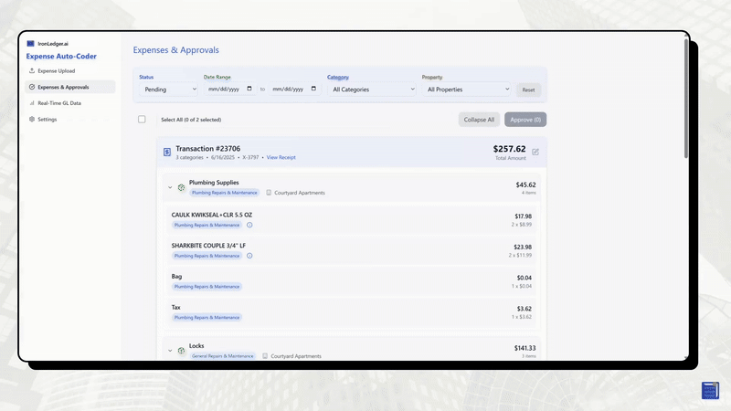Viewport: 731px width, 411px height.
Task: Open Real-Time GL Data page
Action: pos(59,103)
